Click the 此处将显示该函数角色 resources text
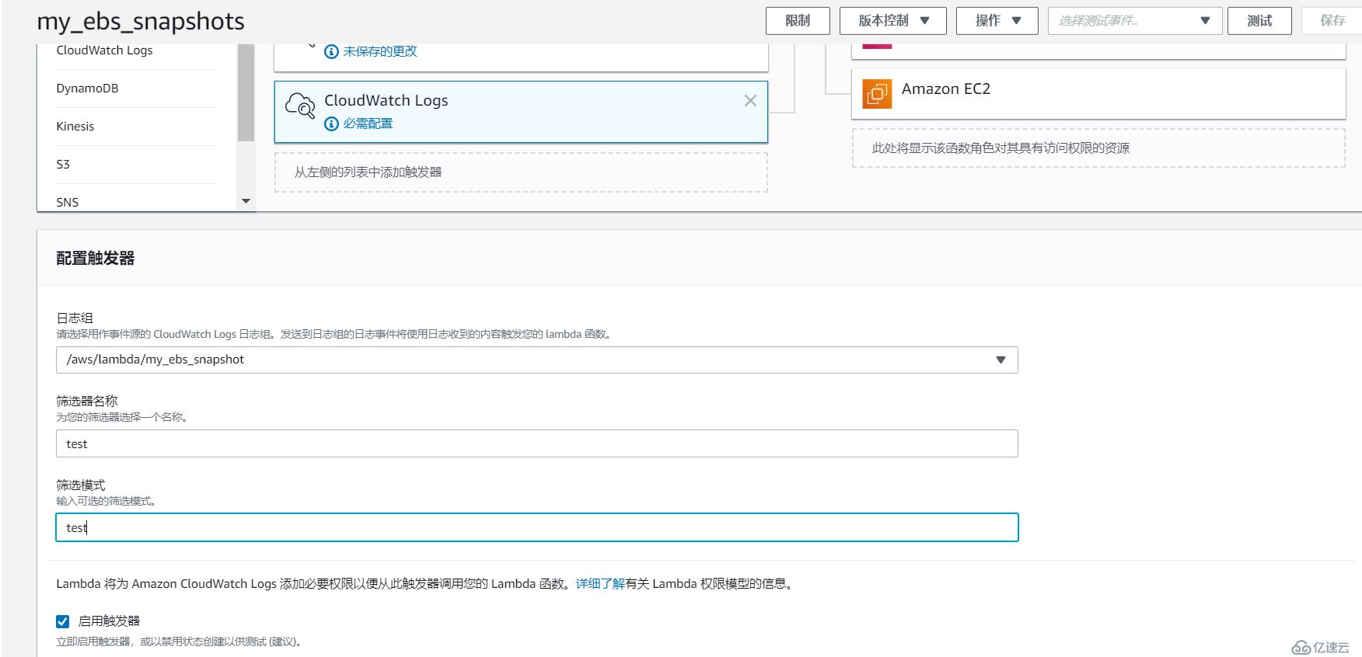This screenshot has width=1362, height=657. [1001, 148]
